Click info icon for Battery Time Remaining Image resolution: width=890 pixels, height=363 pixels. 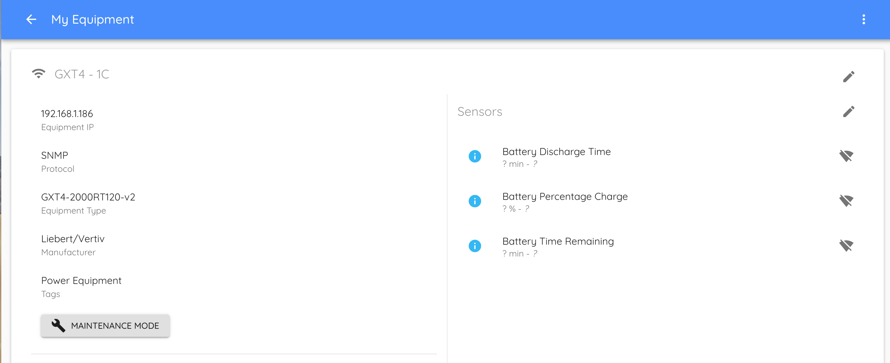click(475, 246)
